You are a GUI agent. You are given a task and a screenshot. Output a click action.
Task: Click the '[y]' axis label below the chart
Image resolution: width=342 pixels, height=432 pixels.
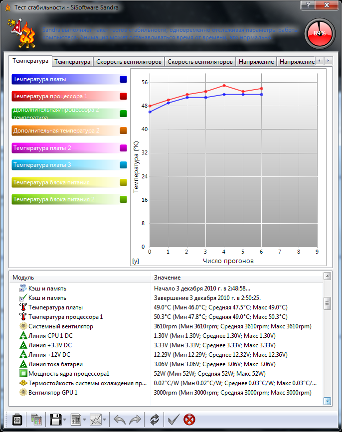pyautogui.click(x=136, y=261)
